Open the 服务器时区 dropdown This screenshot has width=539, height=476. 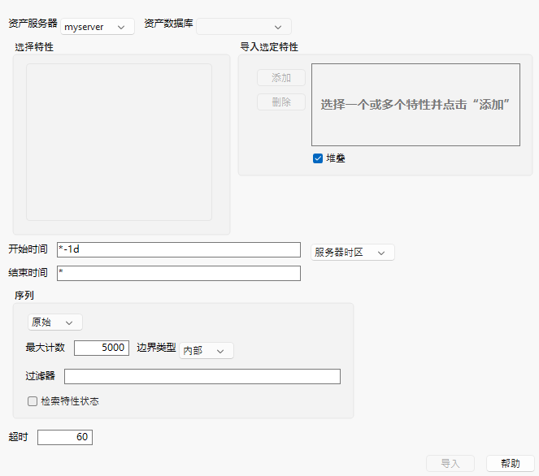pos(353,253)
